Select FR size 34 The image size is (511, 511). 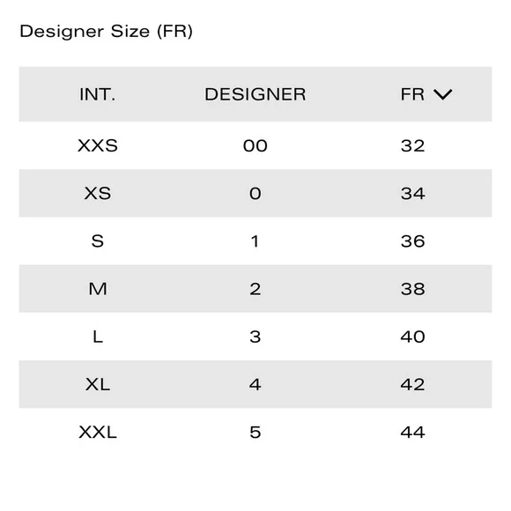(412, 193)
